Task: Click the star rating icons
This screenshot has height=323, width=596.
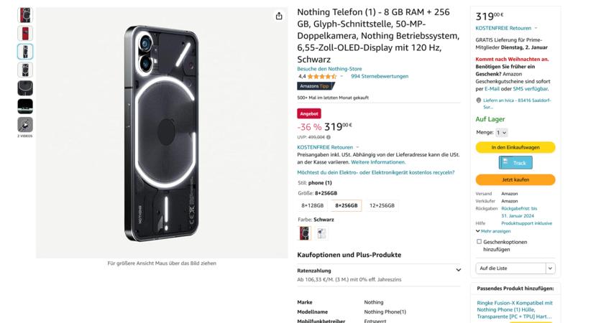Action: (x=322, y=76)
